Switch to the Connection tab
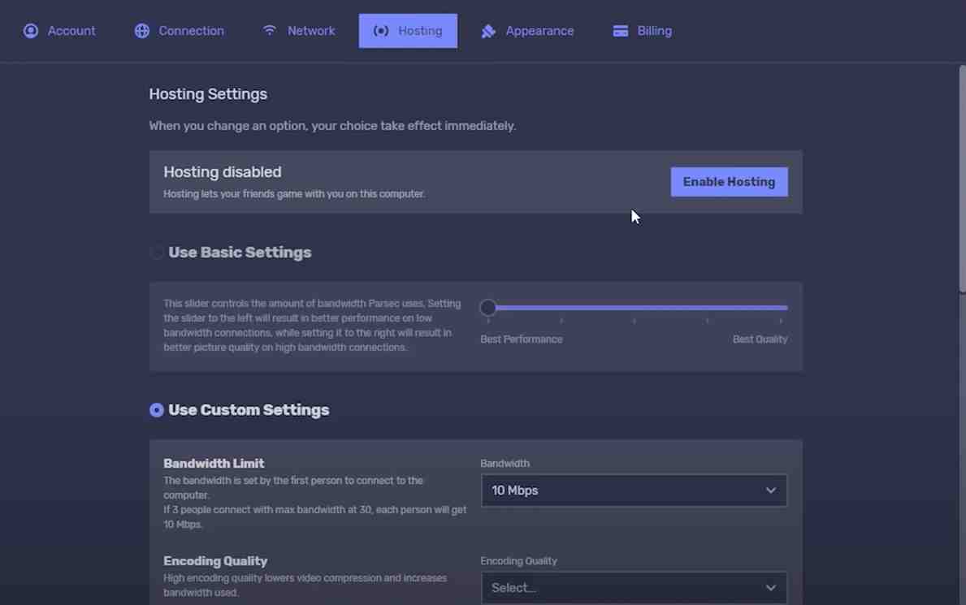This screenshot has height=605, width=966. 180,31
